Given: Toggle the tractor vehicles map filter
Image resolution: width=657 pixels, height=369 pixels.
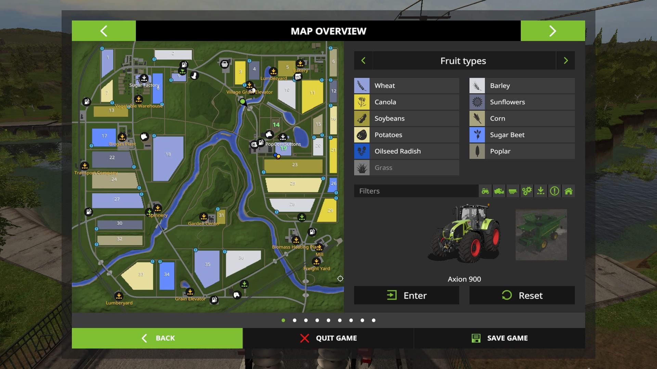Looking at the screenshot, I should pos(485,191).
